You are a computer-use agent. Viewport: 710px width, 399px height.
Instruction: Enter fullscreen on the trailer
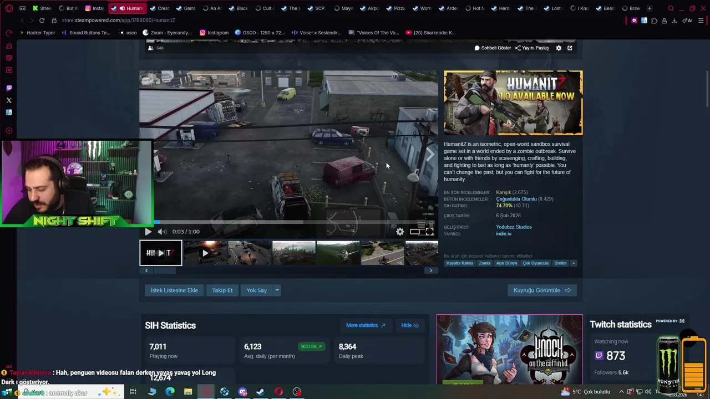429,232
